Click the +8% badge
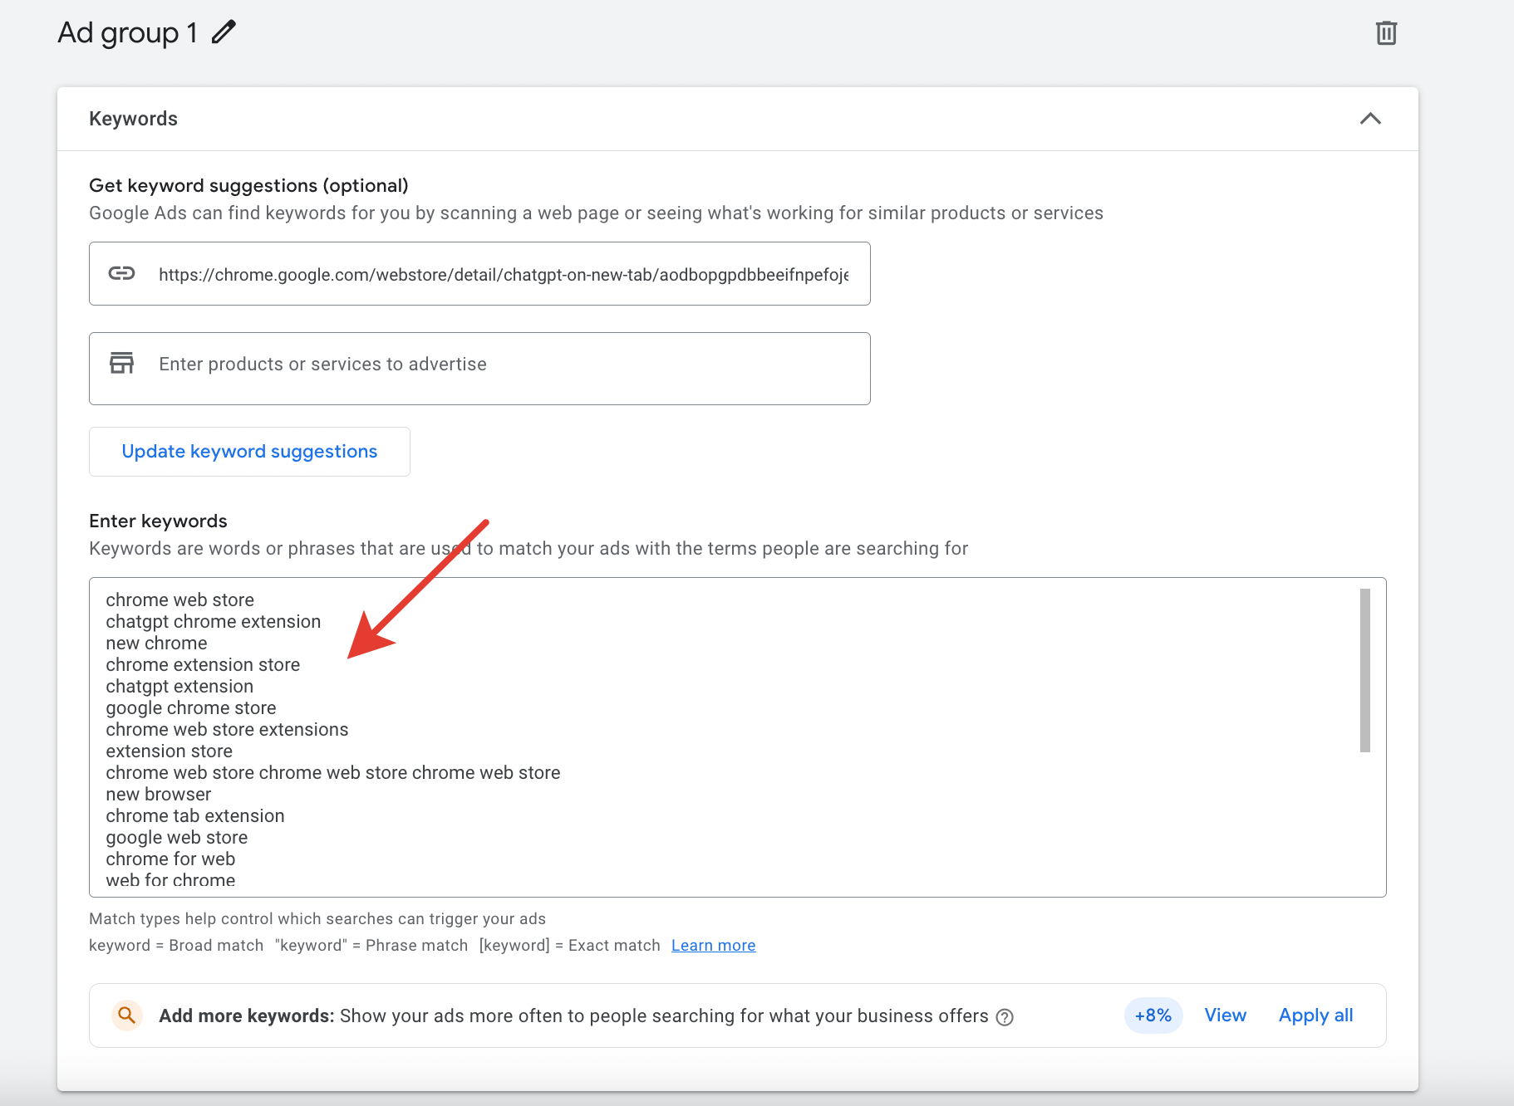 [1153, 1015]
